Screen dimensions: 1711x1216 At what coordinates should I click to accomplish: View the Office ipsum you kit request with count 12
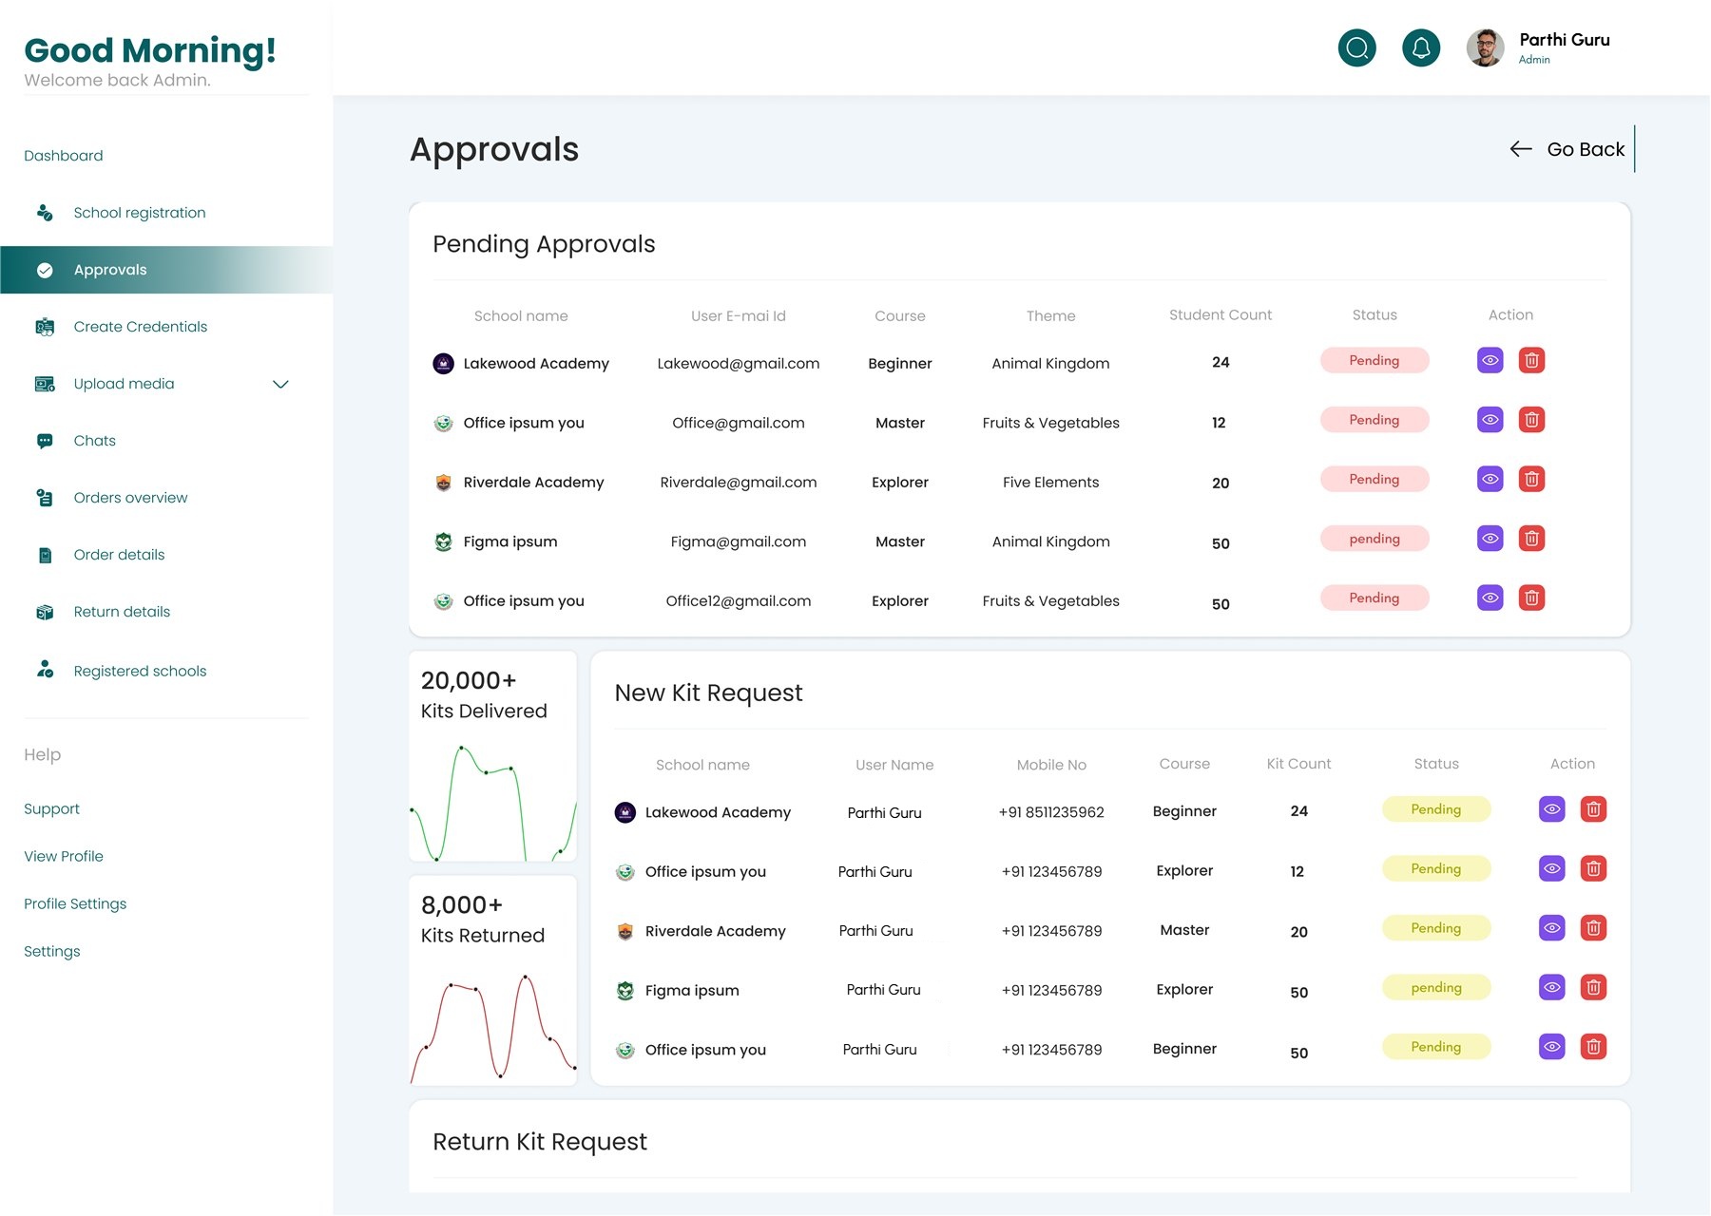[1552, 868]
